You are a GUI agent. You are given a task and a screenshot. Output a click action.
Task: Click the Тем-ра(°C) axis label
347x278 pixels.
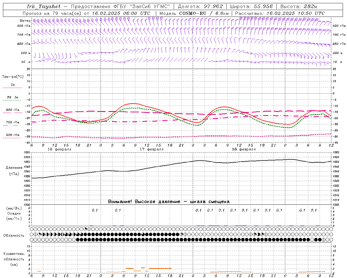13,77
